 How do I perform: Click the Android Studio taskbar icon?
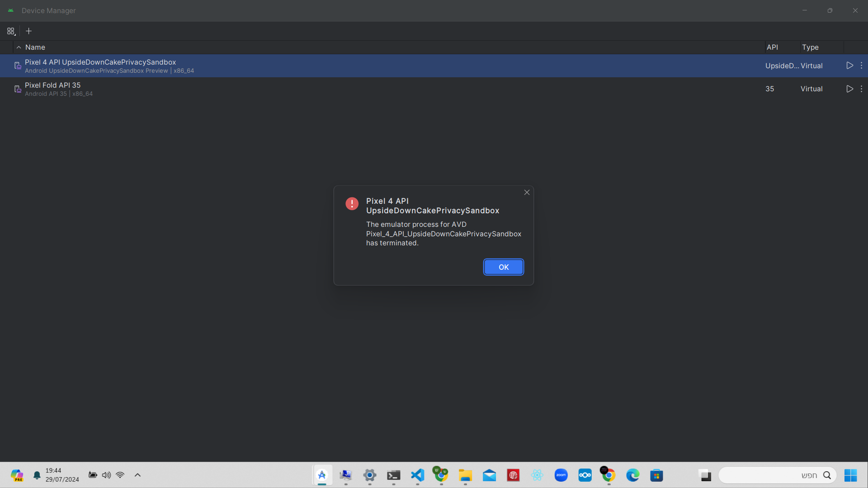(x=322, y=475)
